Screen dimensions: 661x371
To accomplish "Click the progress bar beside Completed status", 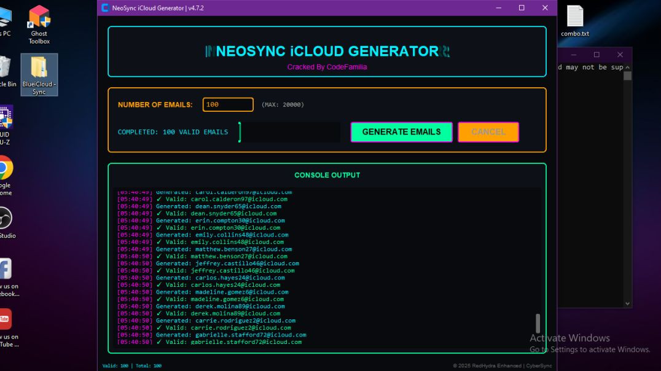I will tap(289, 132).
